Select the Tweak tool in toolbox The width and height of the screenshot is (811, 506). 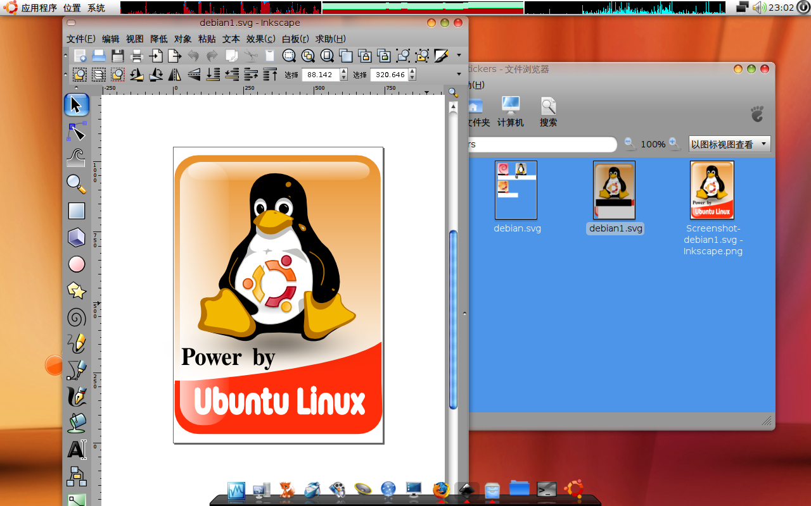click(77, 157)
